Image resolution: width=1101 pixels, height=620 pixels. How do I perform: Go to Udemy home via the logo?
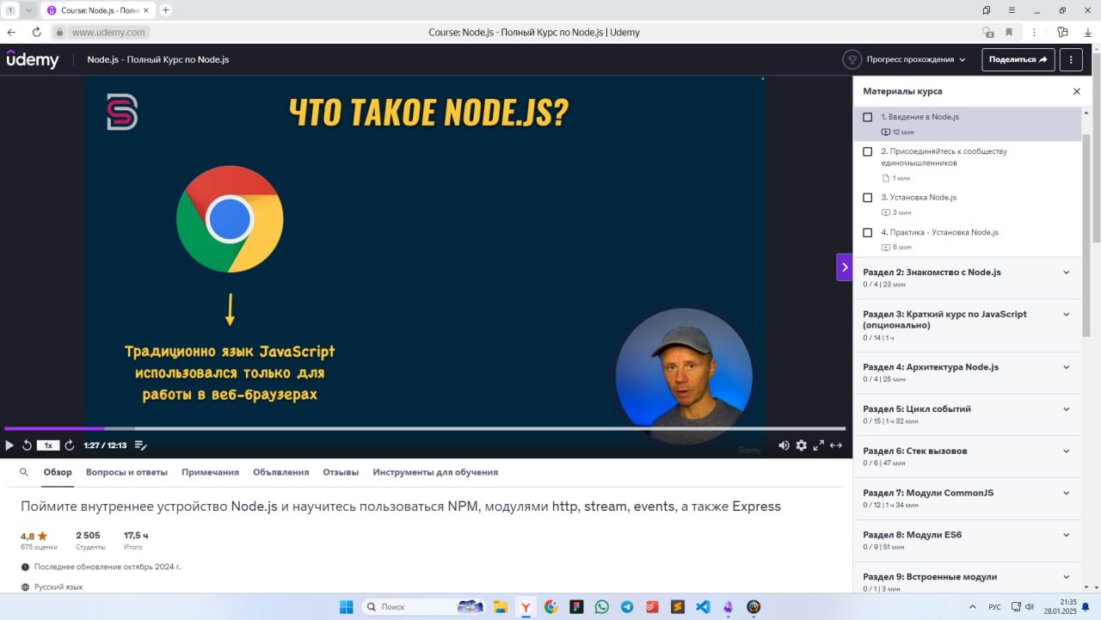point(33,59)
